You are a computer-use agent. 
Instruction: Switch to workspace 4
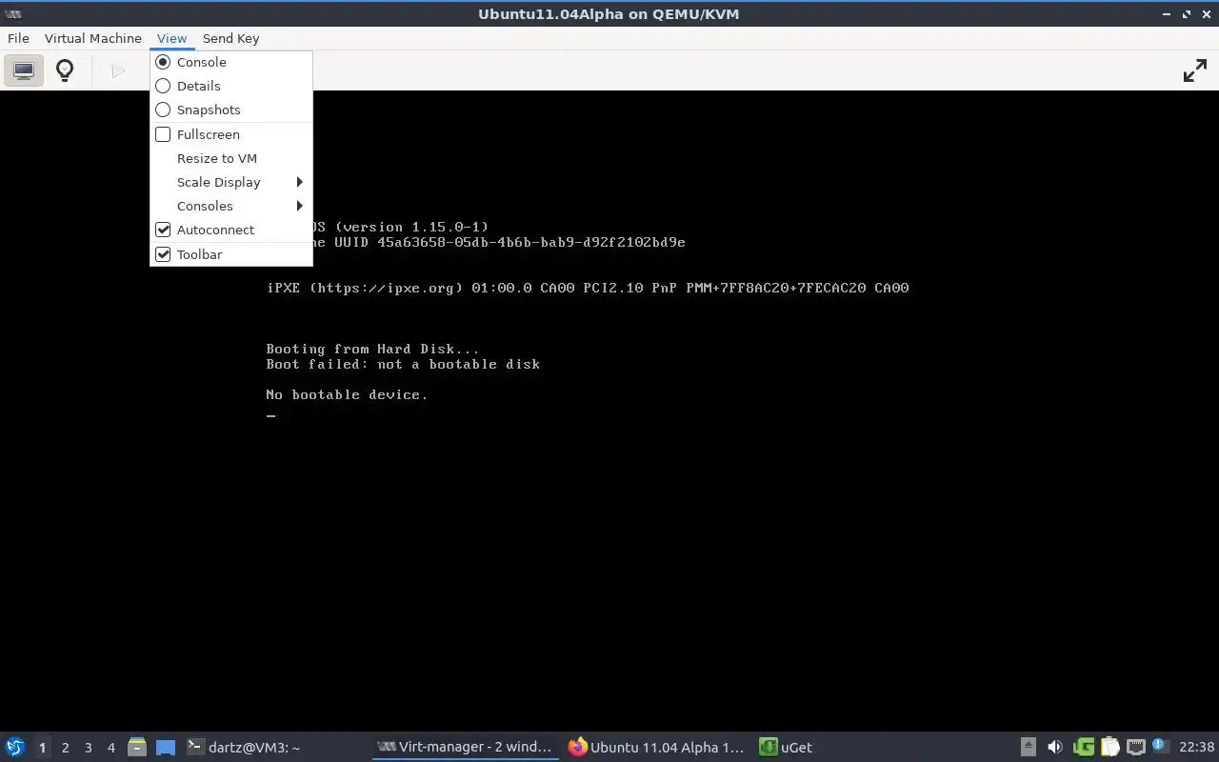click(110, 748)
